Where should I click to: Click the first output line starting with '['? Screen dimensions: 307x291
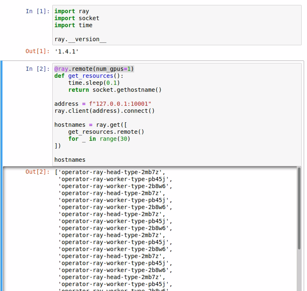pos(110,172)
